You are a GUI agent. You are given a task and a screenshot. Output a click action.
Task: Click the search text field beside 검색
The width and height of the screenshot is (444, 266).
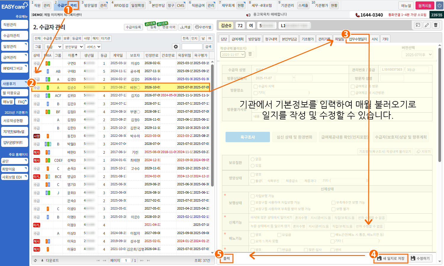(192, 47)
